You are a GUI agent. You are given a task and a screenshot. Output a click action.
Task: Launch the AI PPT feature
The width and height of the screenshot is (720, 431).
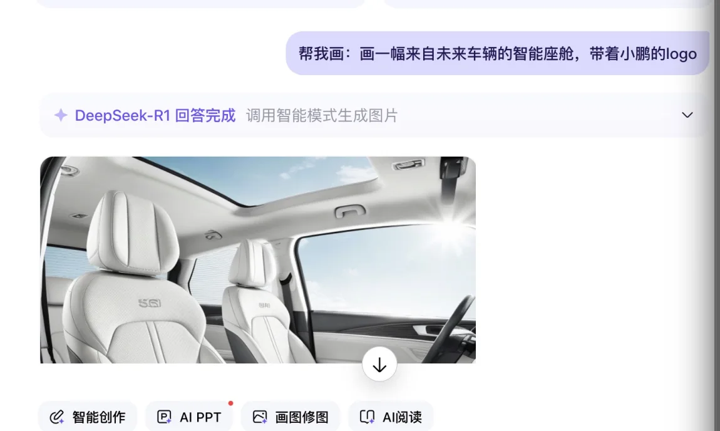pos(189,417)
